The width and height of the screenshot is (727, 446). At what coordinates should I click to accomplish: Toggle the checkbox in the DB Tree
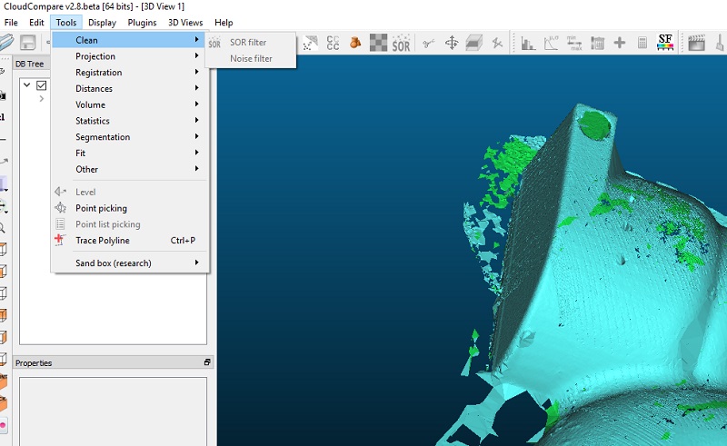pos(41,85)
